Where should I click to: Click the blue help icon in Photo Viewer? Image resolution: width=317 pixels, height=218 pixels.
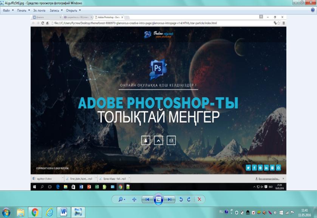[313, 10]
